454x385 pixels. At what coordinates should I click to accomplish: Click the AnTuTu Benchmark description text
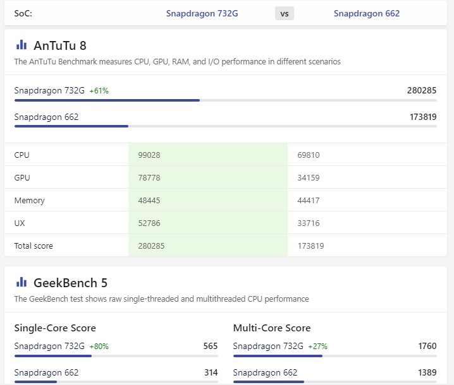(178, 62)
